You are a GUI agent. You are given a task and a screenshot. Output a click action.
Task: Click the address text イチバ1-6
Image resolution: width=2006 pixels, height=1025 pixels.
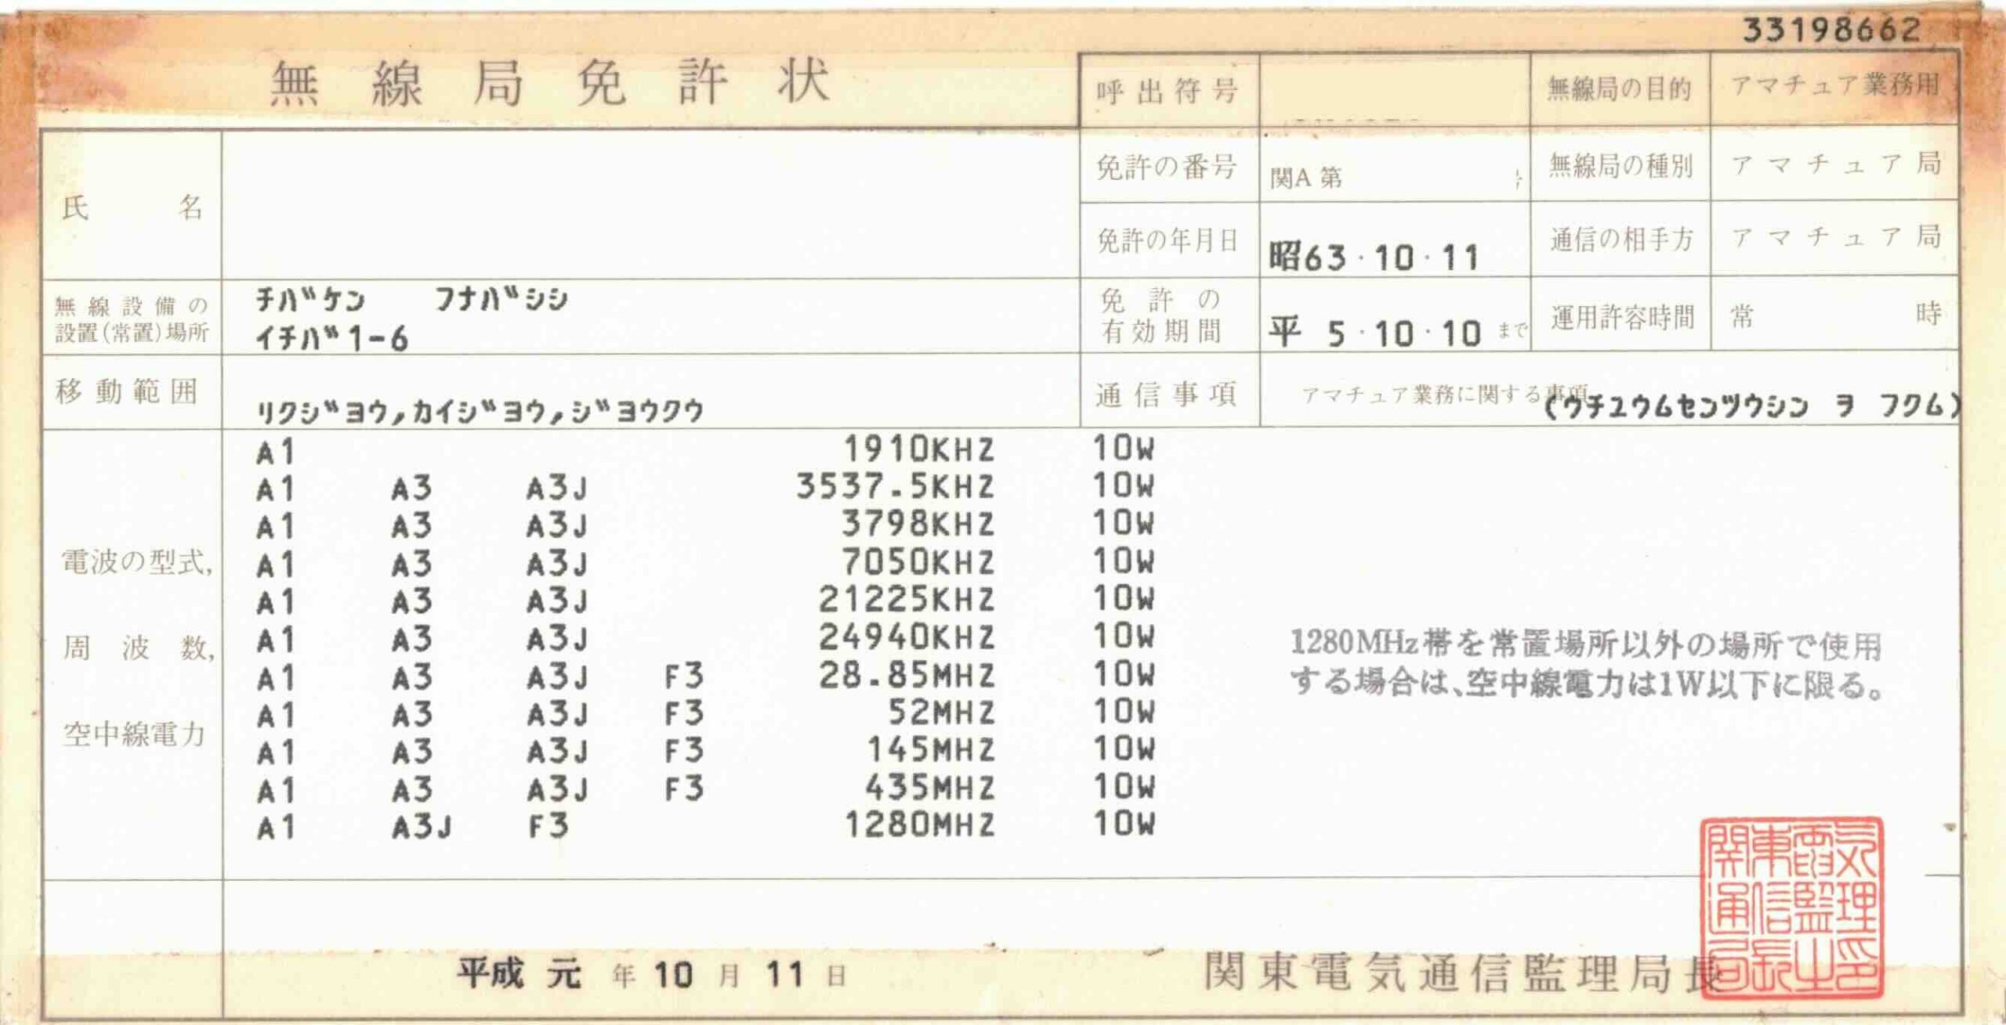pyautogui.click(x=332, y=339)
